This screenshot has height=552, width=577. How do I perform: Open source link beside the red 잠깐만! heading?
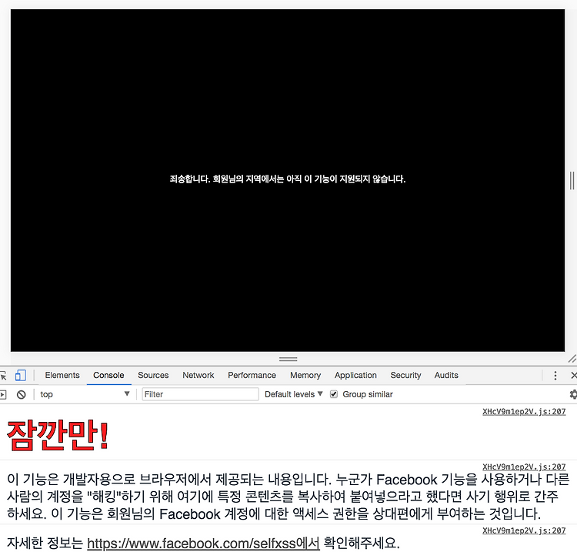524,412
